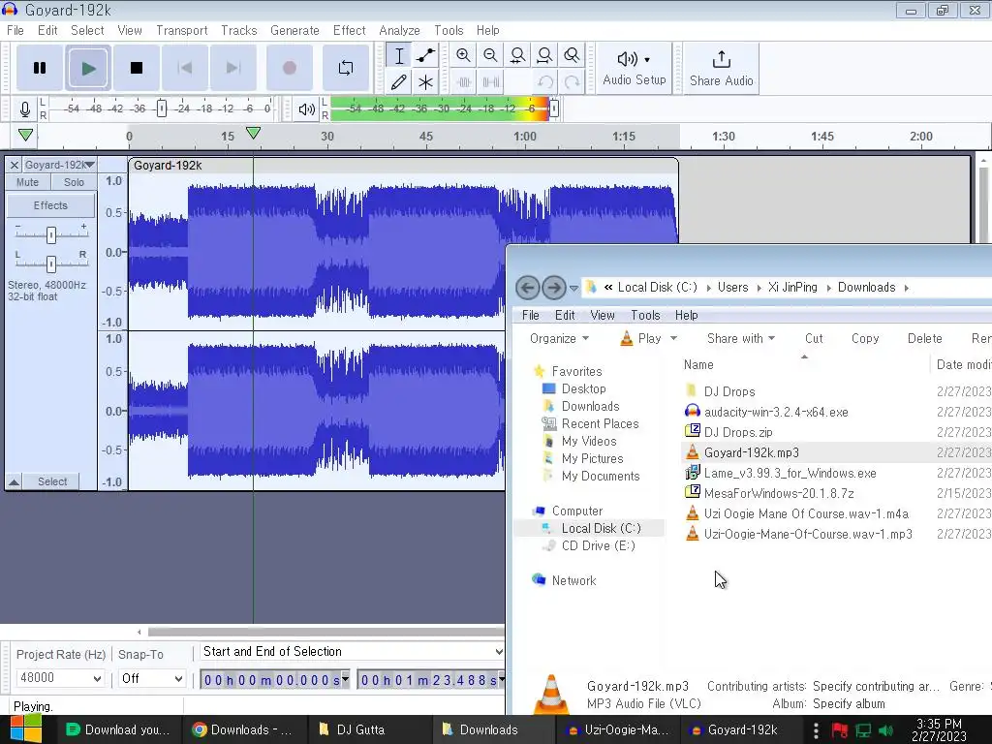This screenshot has height=744, width=992.
Task: Click the Zoom Toggle icon
Action: pos(572,55)
